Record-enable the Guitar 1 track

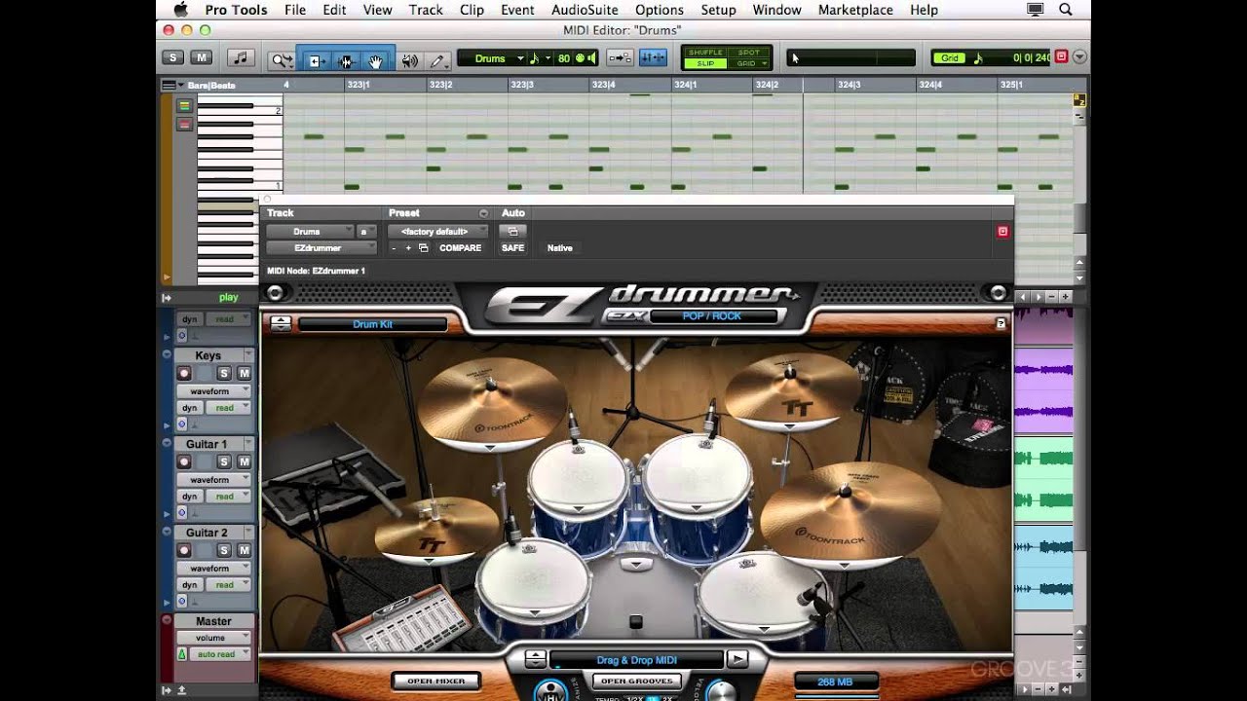tap(183, 461)
